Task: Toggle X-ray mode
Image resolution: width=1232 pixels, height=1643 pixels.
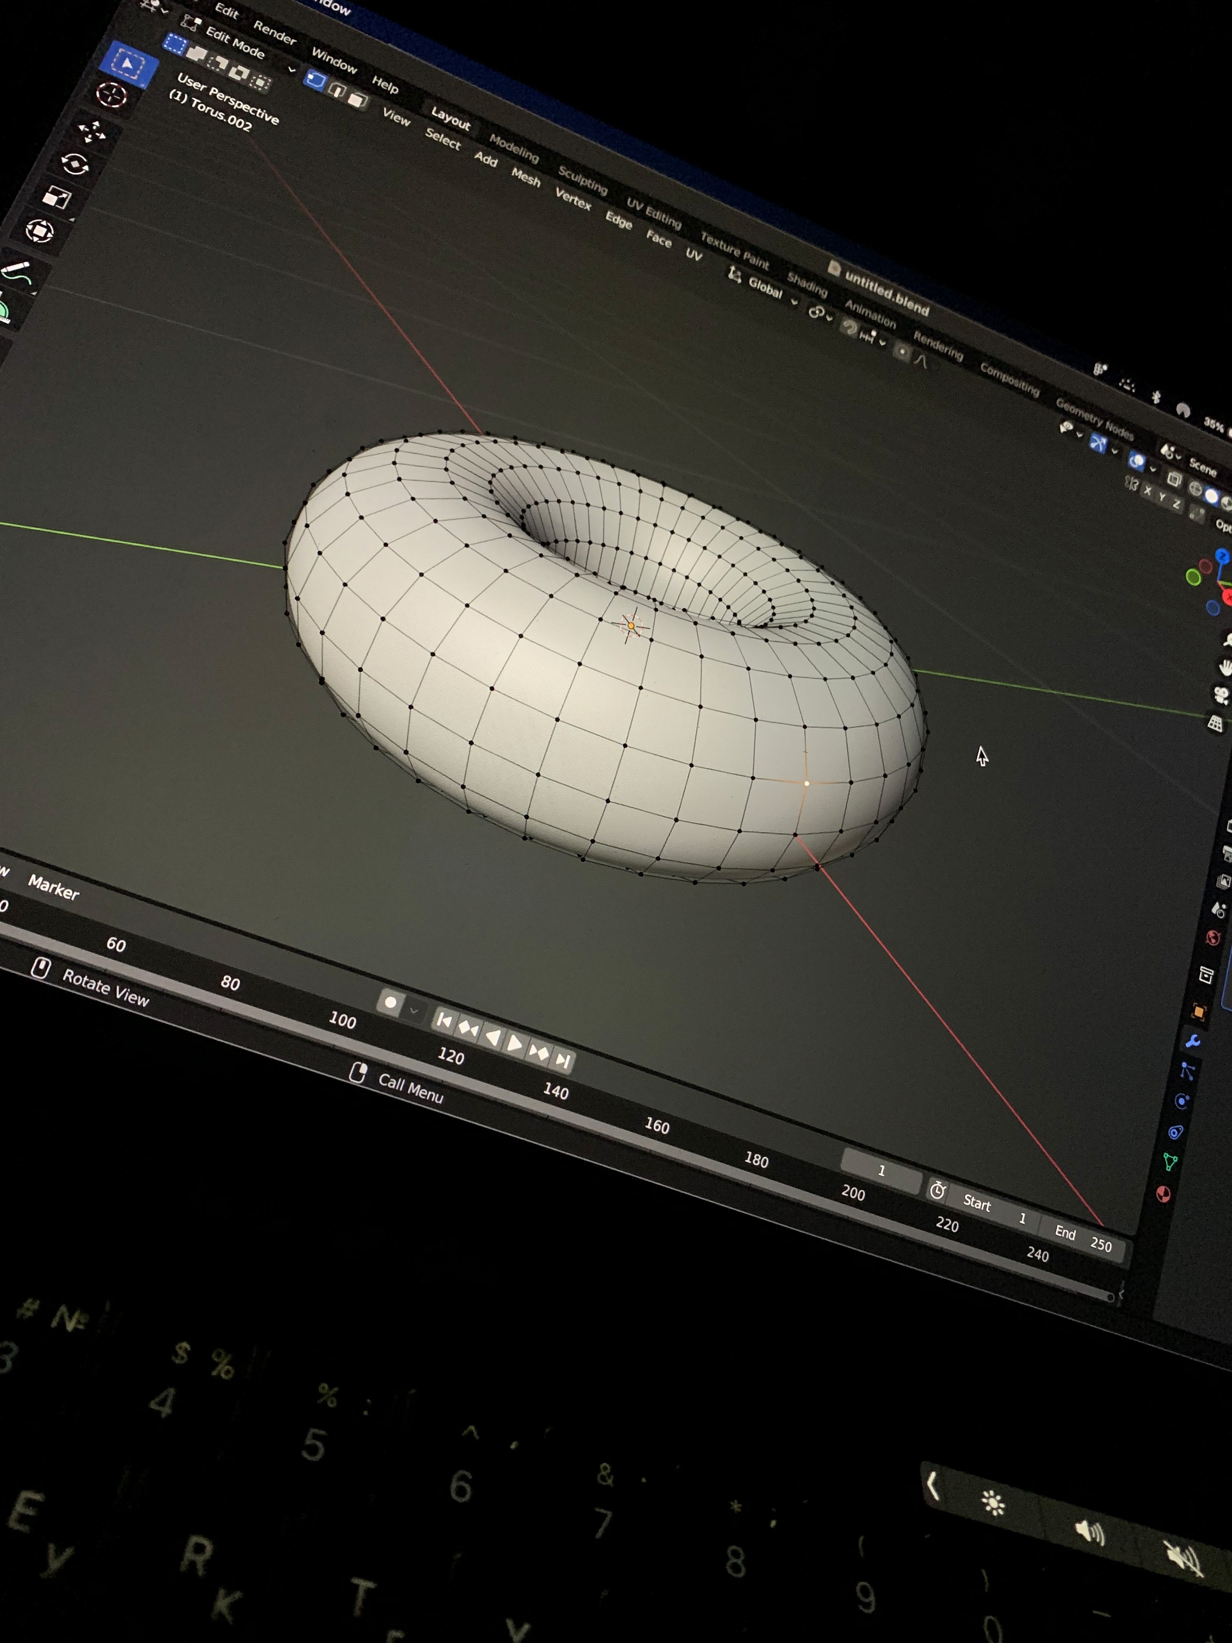Action: [x=1175, y=480]
